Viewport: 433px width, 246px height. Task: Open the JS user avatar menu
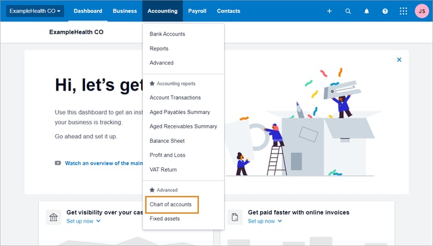tap(422, 11)
